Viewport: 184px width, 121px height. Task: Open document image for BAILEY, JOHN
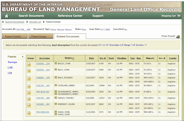pyautogui.click(x=29, y=65)
